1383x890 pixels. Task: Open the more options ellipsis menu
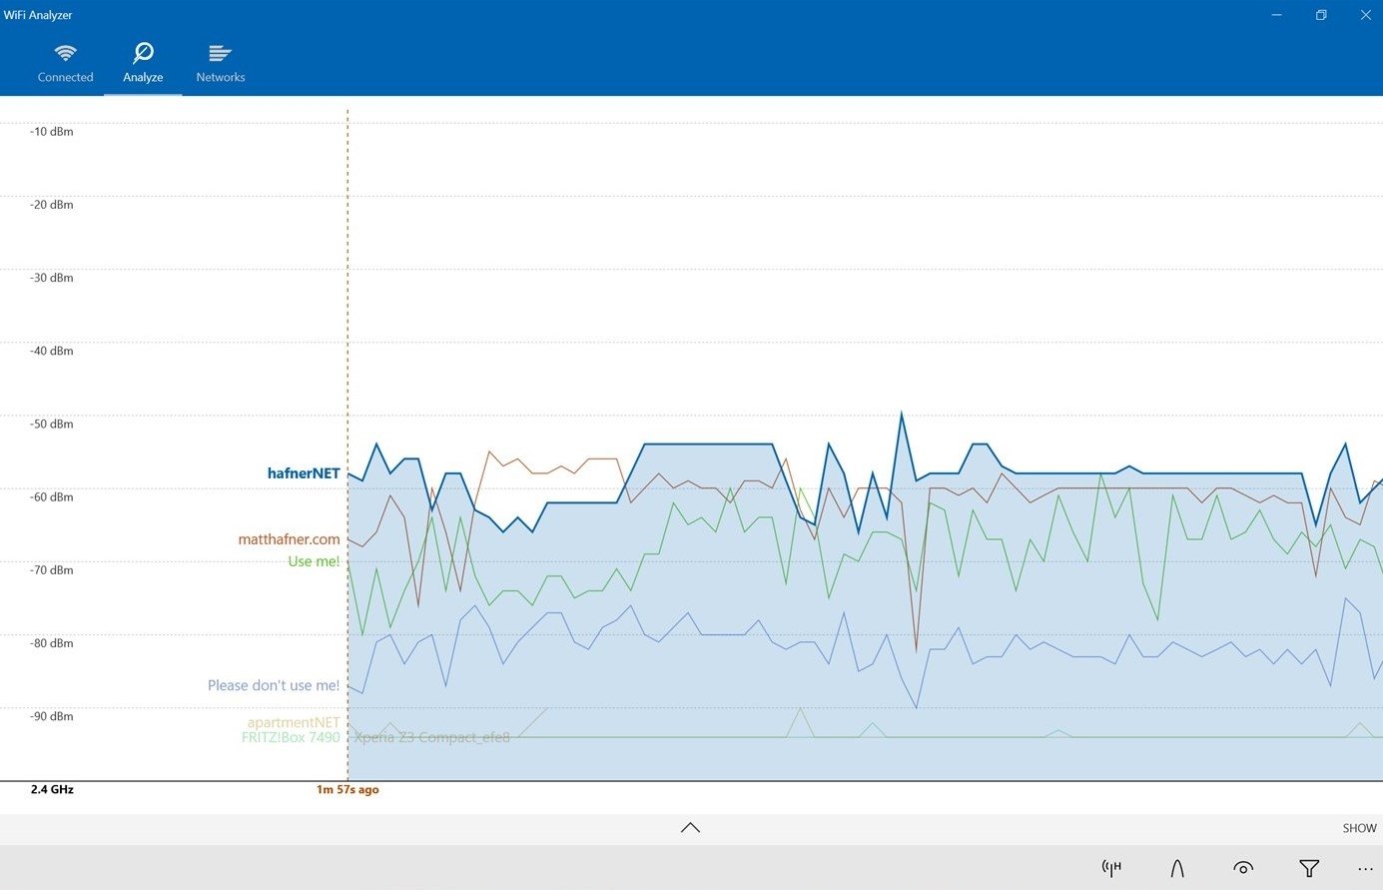(x=1365, y=869)
